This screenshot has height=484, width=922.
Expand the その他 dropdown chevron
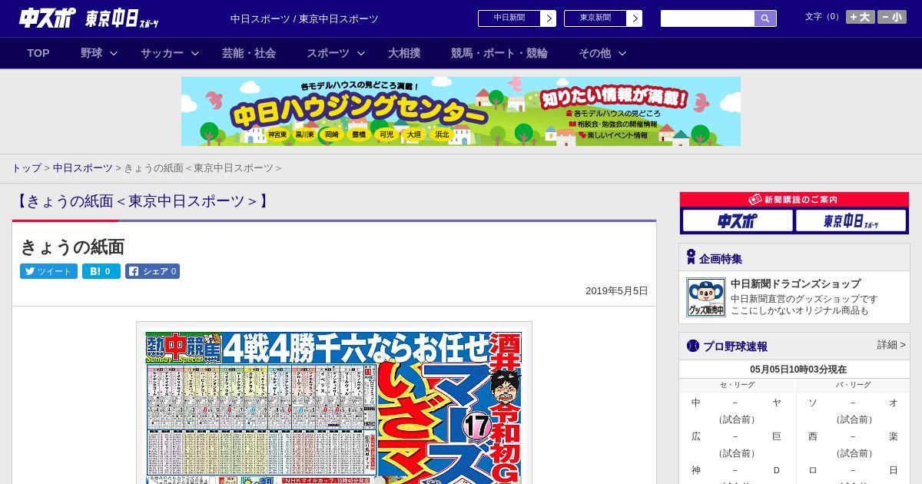click(622, 53)
